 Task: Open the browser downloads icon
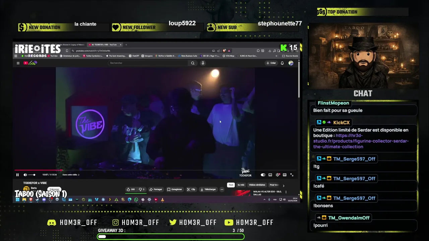pos(270,51)
